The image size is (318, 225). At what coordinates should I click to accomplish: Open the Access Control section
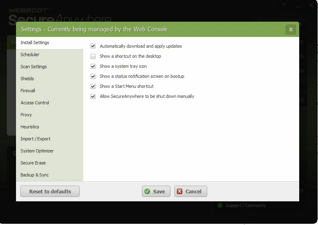click(50, 103)
